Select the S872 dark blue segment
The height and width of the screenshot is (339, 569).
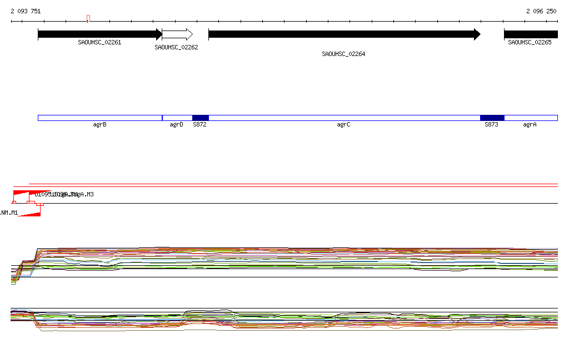pos(200,118)
